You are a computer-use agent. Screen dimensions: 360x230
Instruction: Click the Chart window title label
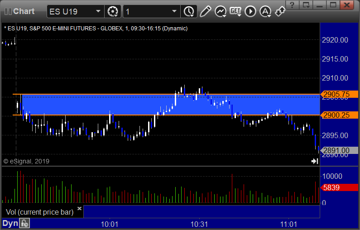pyautogui.click(x=24, y=11)
